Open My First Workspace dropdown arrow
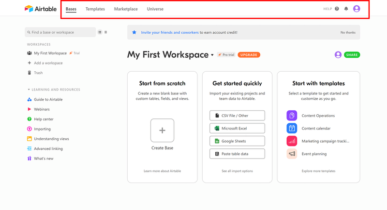This screenshot has height=210, width=387. [x=212, y=55]
